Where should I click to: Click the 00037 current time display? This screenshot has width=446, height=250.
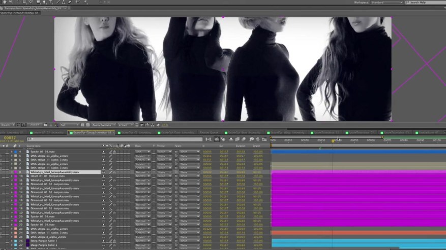point(10,137)
